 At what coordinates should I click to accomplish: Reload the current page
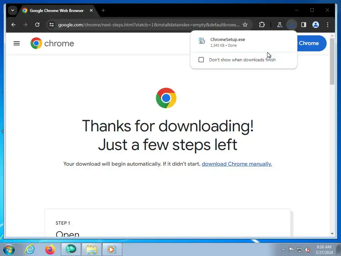pyautogui.click(x=37, y=25)
